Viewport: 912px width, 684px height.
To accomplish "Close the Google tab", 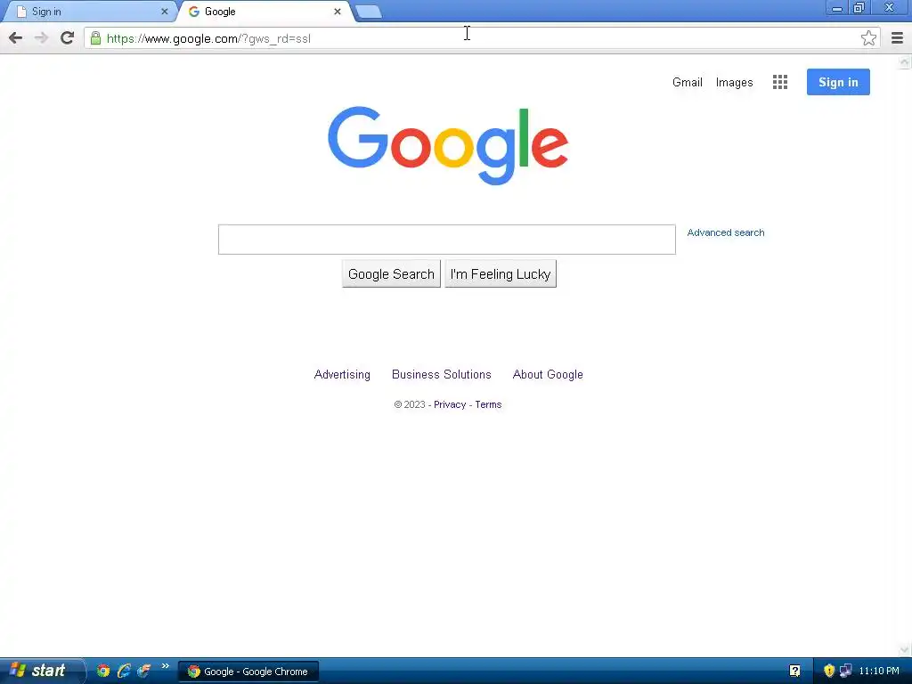I will 338,12.
